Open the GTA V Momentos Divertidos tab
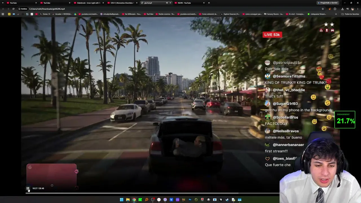This screenshot has height=203, width=361. coord(122,3)
